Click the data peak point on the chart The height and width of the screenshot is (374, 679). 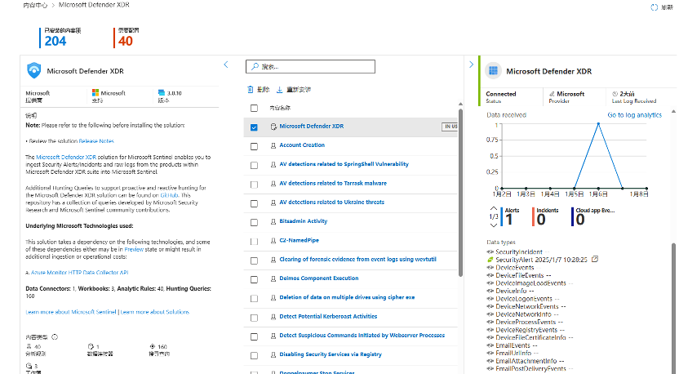[x=598, y=124]
